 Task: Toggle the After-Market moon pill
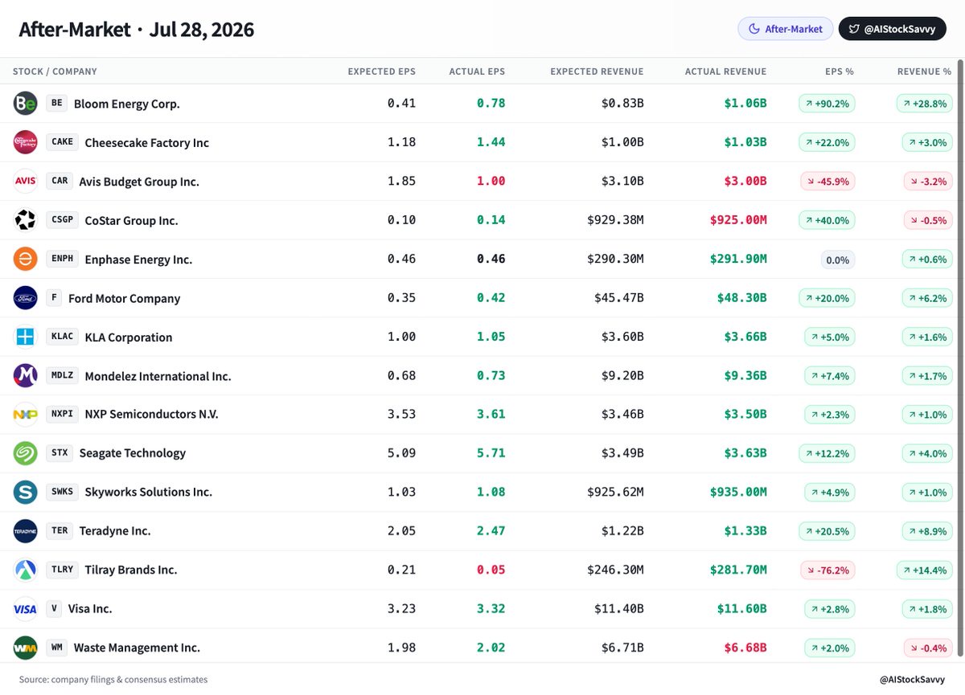(x=786, y=29)
